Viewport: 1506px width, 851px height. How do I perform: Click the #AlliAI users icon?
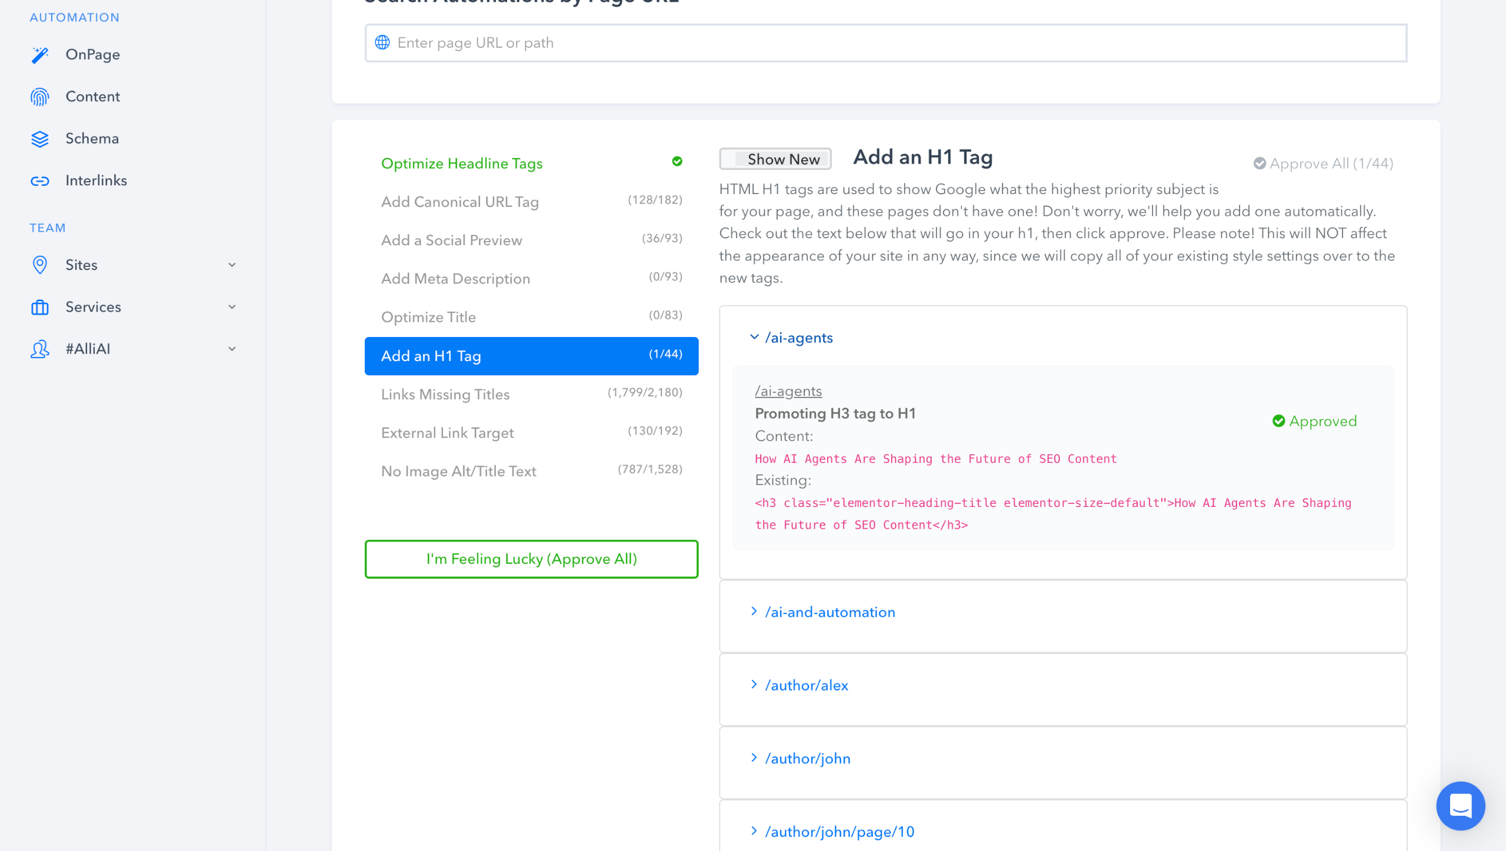point(40,349)
